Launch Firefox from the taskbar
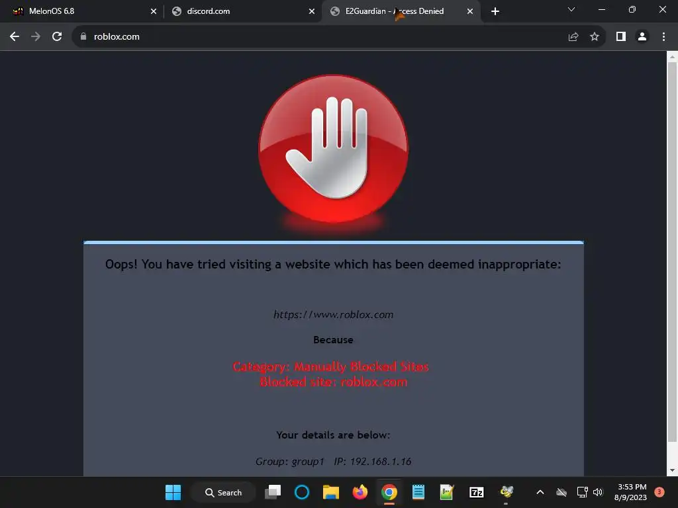The image size is (678, 508). point(360,492)
